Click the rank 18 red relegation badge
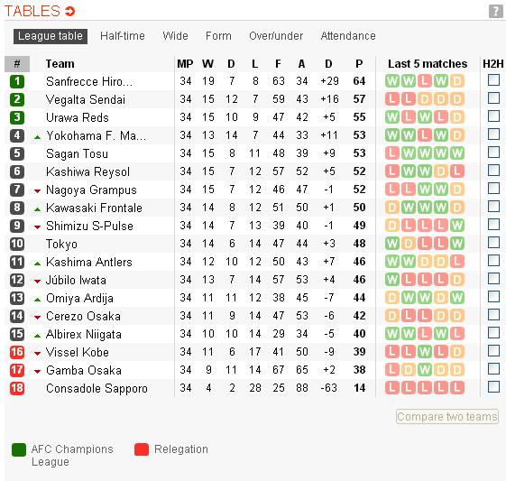This screenshot has width=506, height=481. coord(17,388)
